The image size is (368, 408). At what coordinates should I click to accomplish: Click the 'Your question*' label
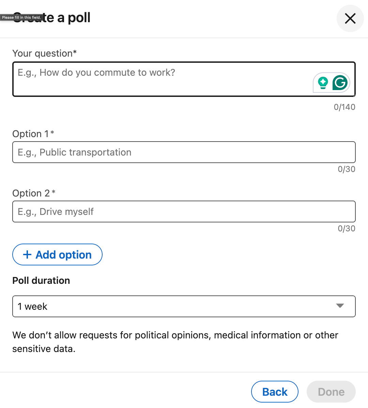(44, 53)
